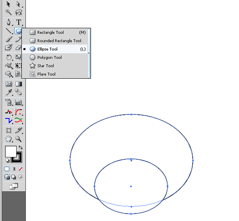Image resolution: width=239 pixels, height=221 pixels.
Task: Set paint mode to Color
Action: (7, 169)
